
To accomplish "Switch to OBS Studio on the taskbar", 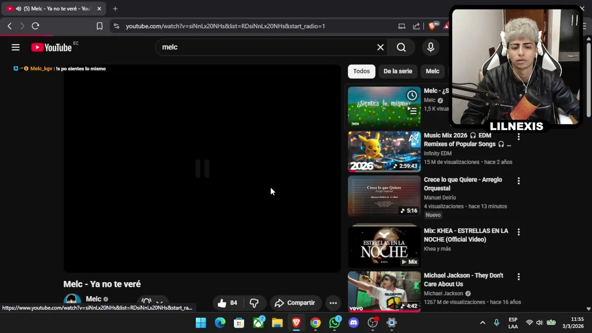I will (372, 322).
